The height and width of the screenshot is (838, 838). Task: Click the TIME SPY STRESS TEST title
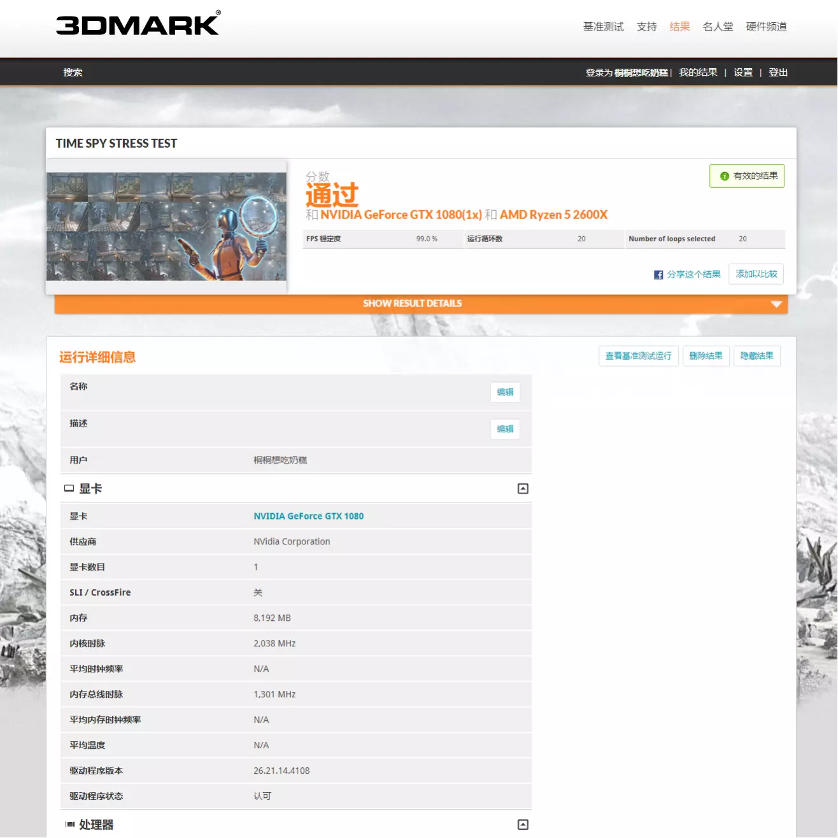117,144
